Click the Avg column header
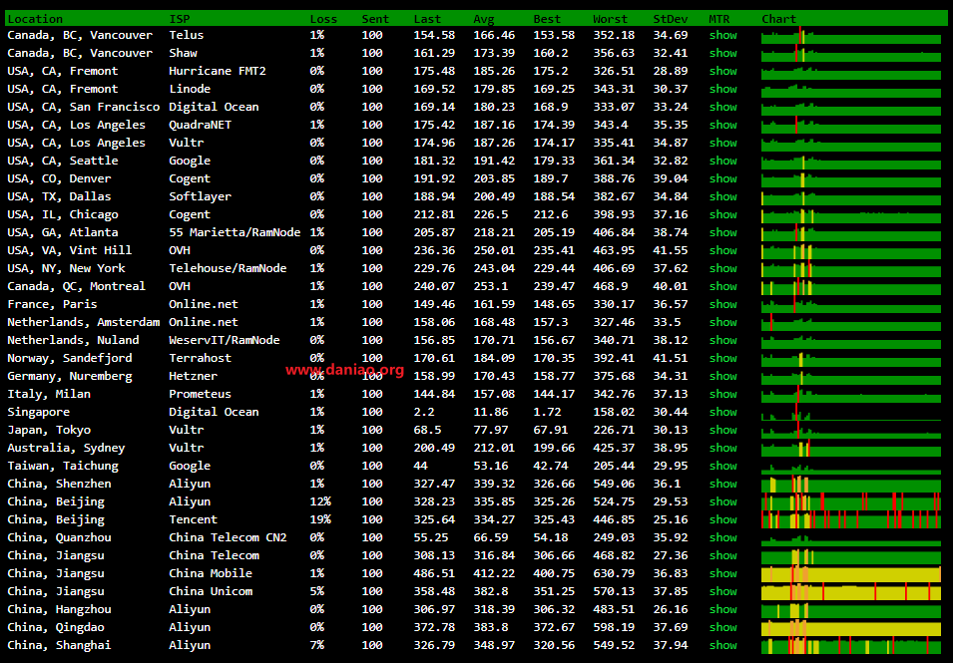 (x=484, y=19)
